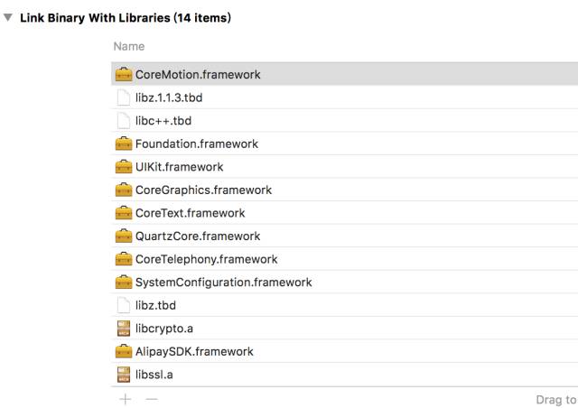
Task: Select the libz.tbd row
Action: (345, 305)
